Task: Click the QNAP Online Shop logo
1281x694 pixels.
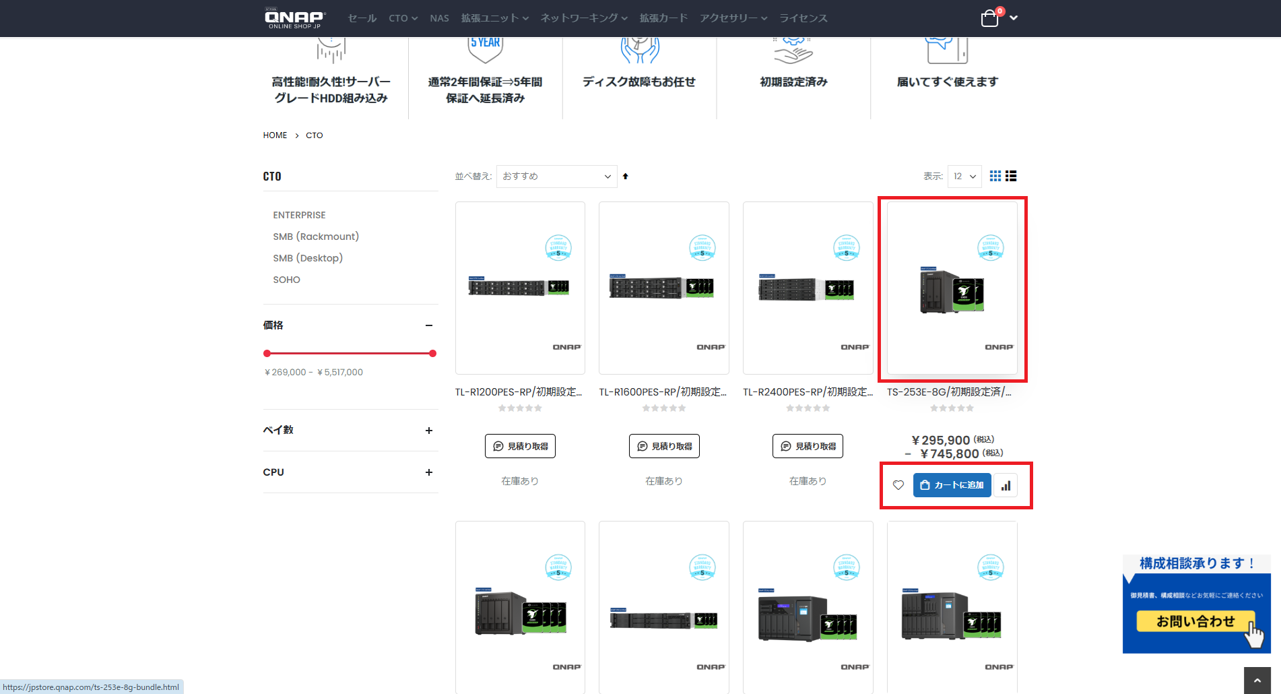Action: point(295,18)
